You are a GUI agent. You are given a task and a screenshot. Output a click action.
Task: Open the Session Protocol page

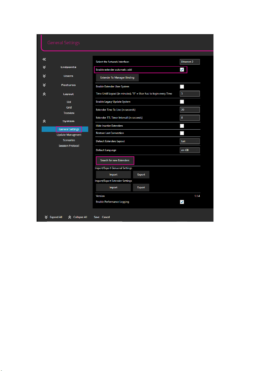pyautogui.click(x=69, y=146)
